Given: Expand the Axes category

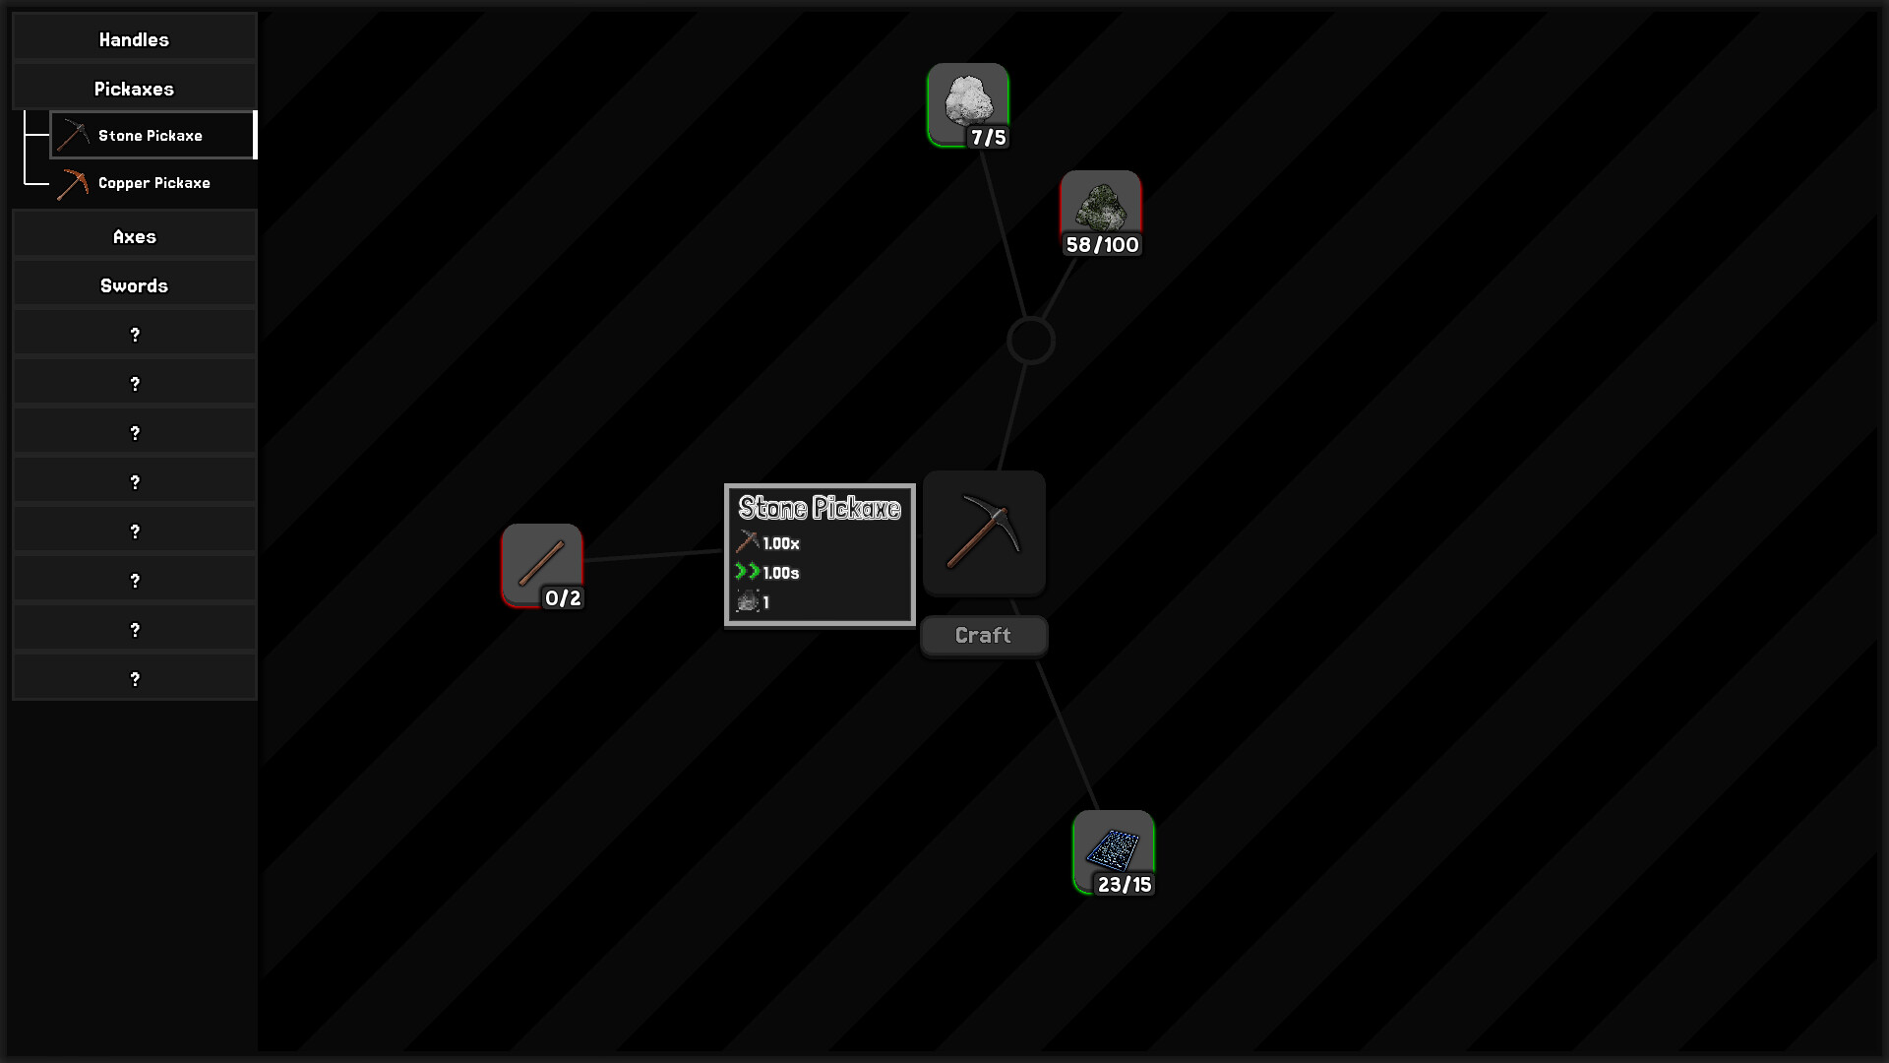Looking at the screenshot, I should pyautogui.click(x=135, y=236).
